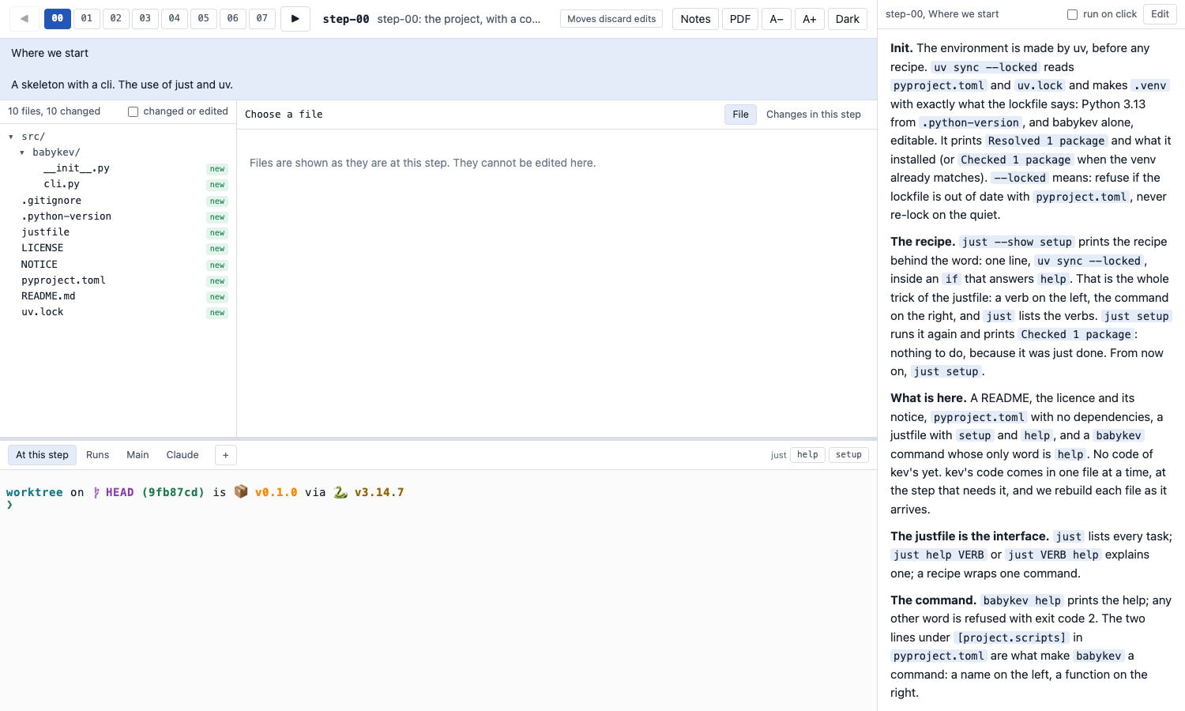Switch to the Runs tab
This screenshot has height=711, width=1185.
pos(98,455)
